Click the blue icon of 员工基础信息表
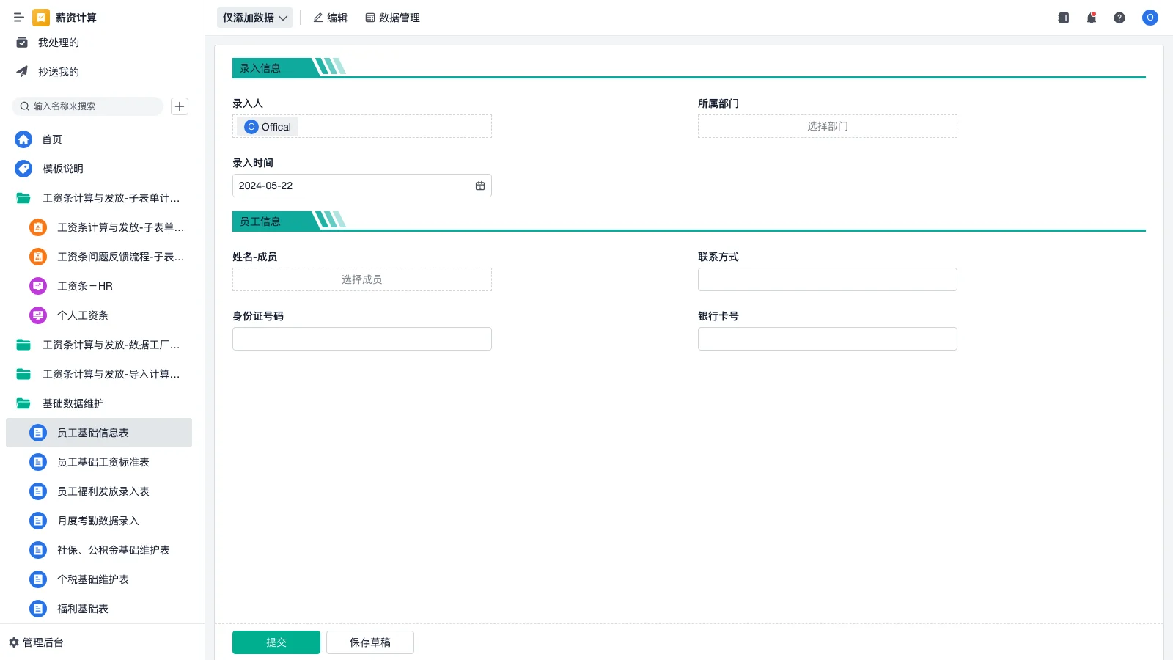 pyautogui.click(x=38, y=433)
